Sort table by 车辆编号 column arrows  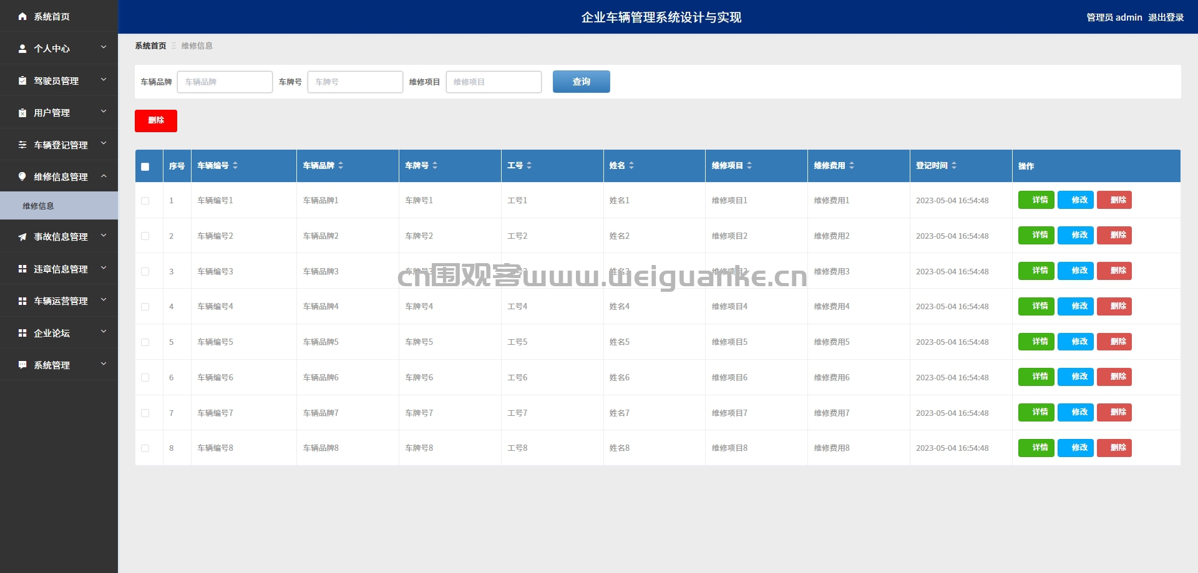click(x=235, y=165)
